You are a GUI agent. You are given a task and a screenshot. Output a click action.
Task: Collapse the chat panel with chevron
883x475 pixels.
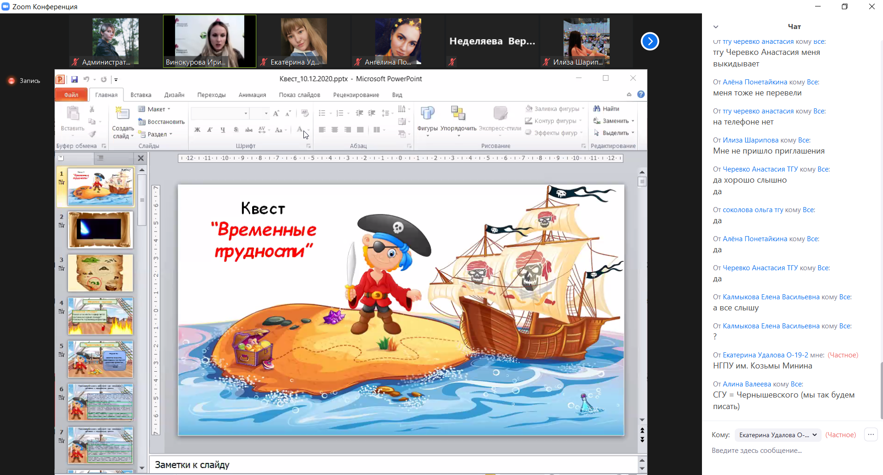[x=716, y=27]
